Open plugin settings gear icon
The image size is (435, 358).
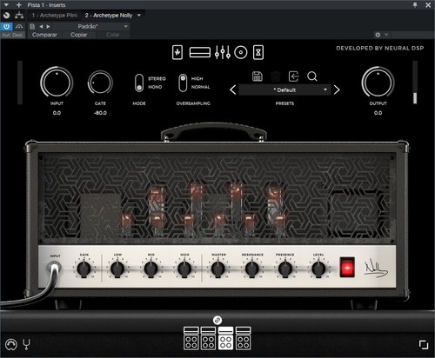tap(378, 35)
